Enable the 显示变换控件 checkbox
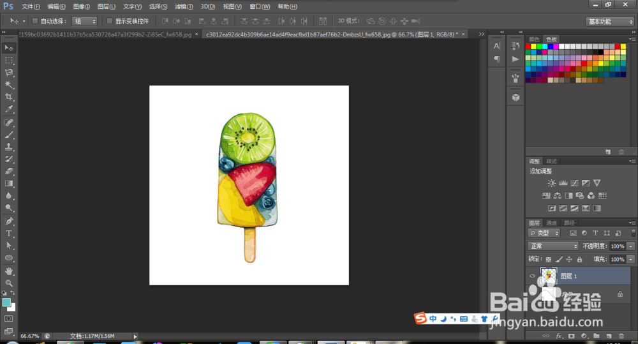This screenshot has width=638, height=344. 110,21
